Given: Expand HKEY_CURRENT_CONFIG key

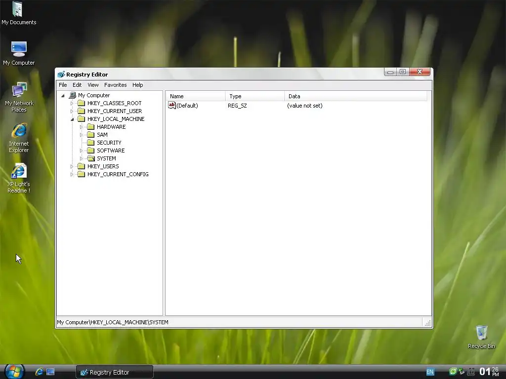Looking at the screenshot, I should 72,174.
